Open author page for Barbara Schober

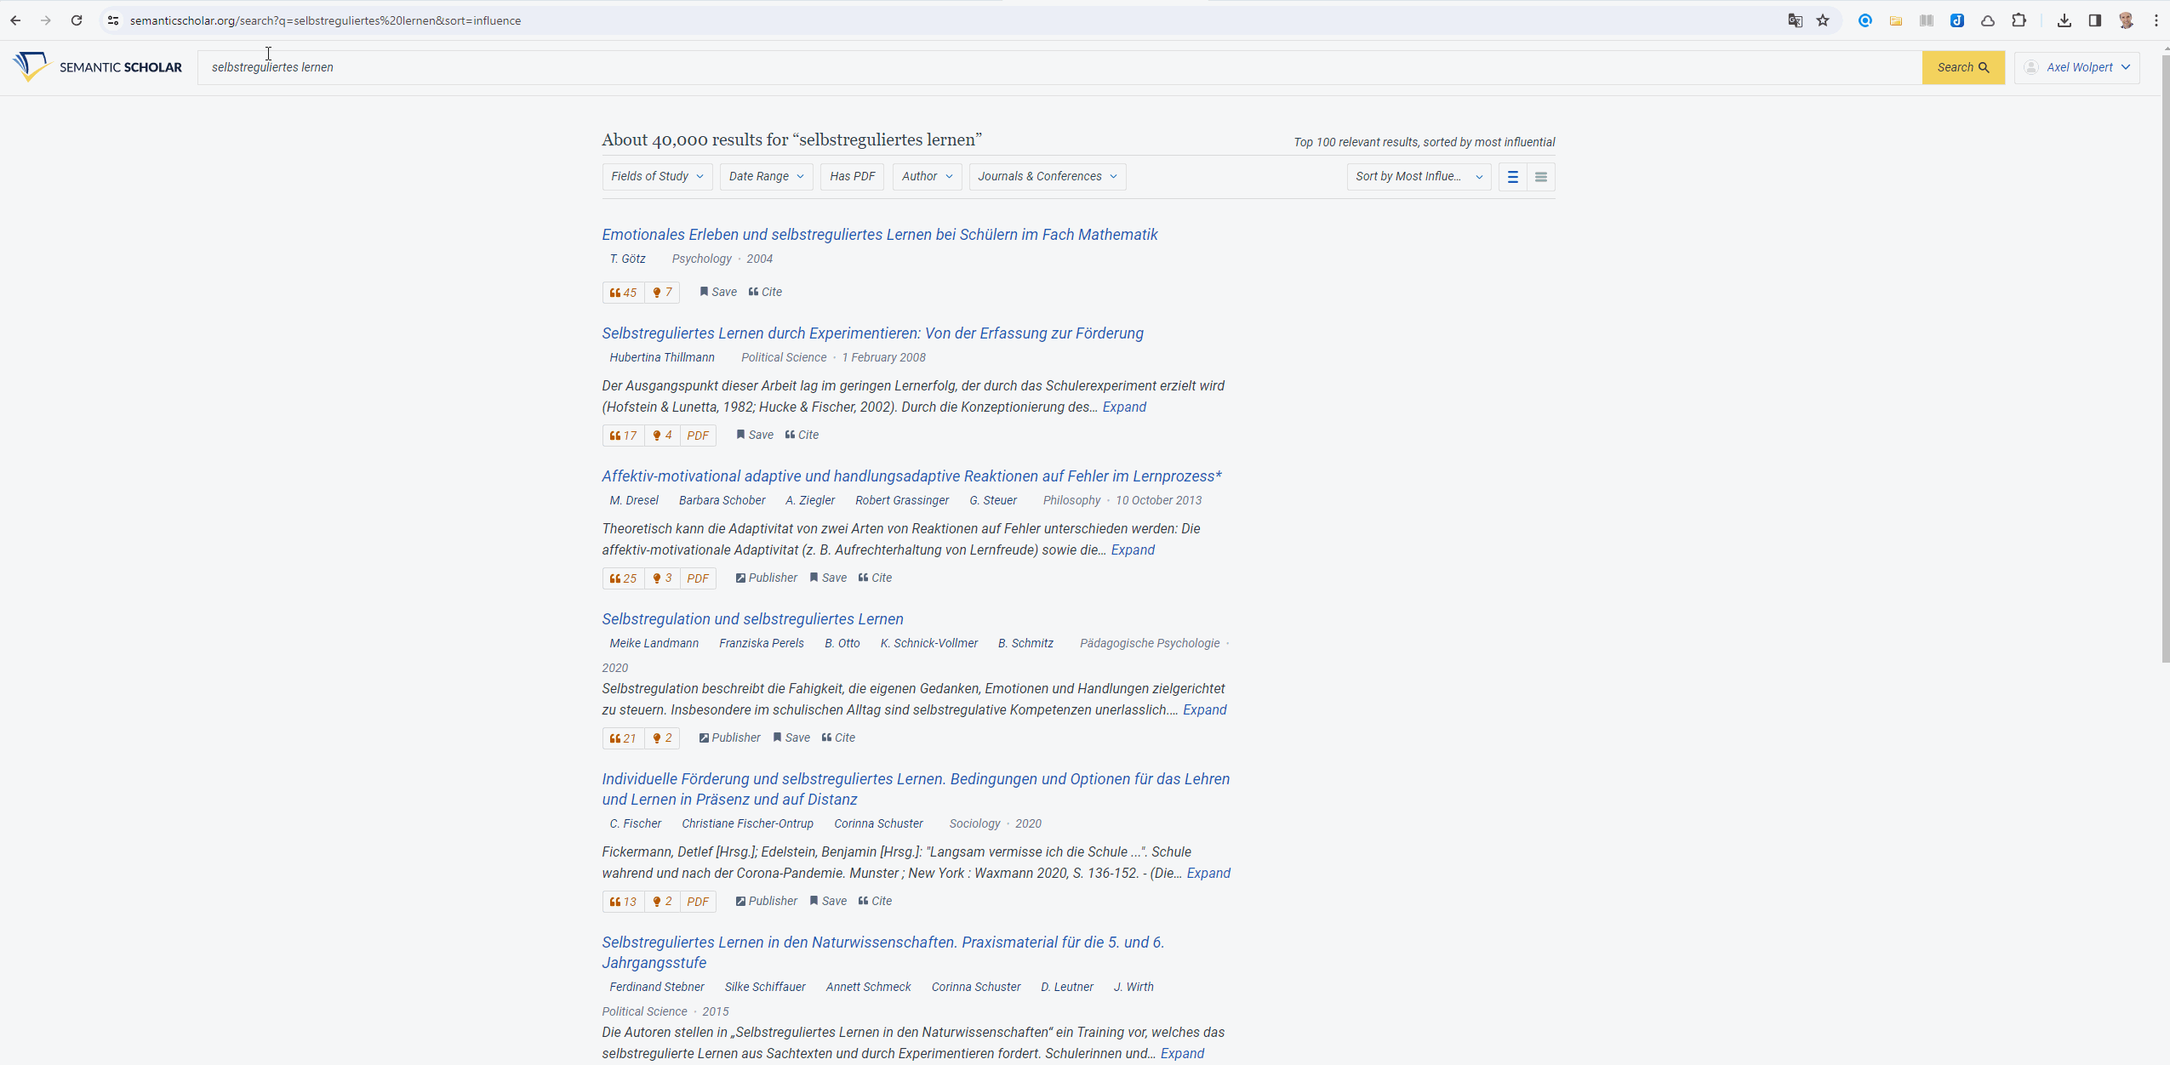tap(722, 500)
